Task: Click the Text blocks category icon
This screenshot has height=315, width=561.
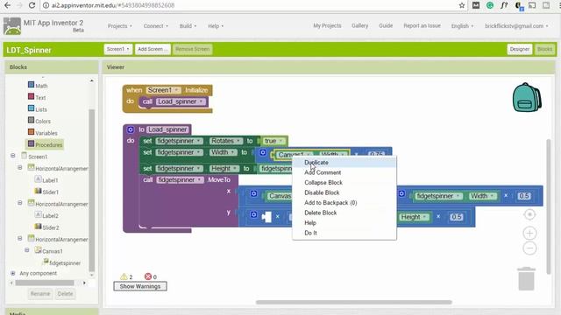Action: 32,97
